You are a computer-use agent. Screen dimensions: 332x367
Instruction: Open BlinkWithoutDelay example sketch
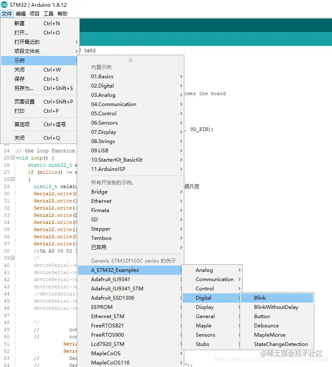tap(277, 307)
